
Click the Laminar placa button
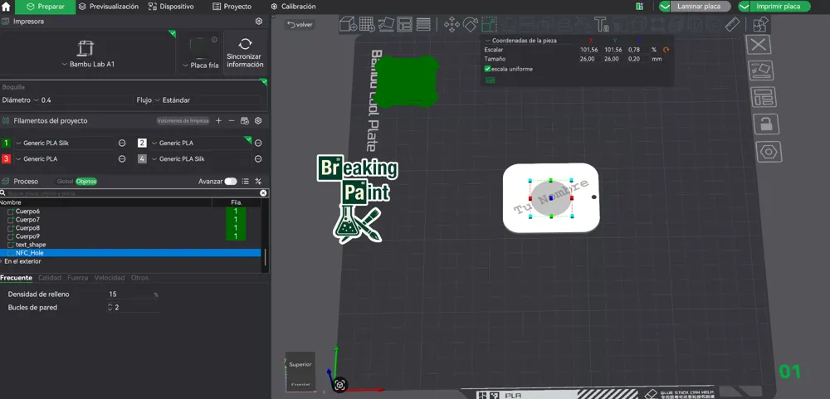click(701, 7)
